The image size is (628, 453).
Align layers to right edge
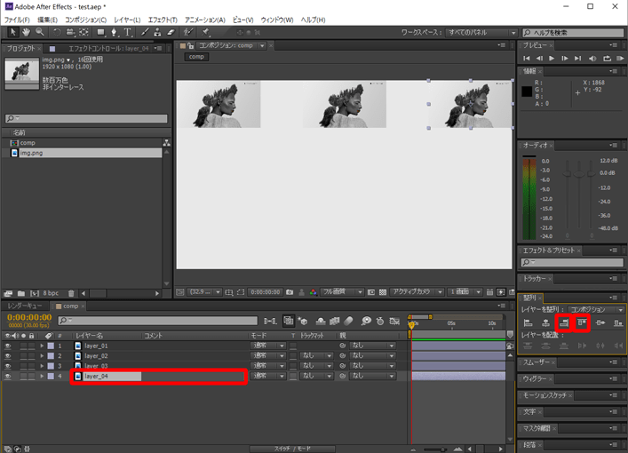(564, 322)
